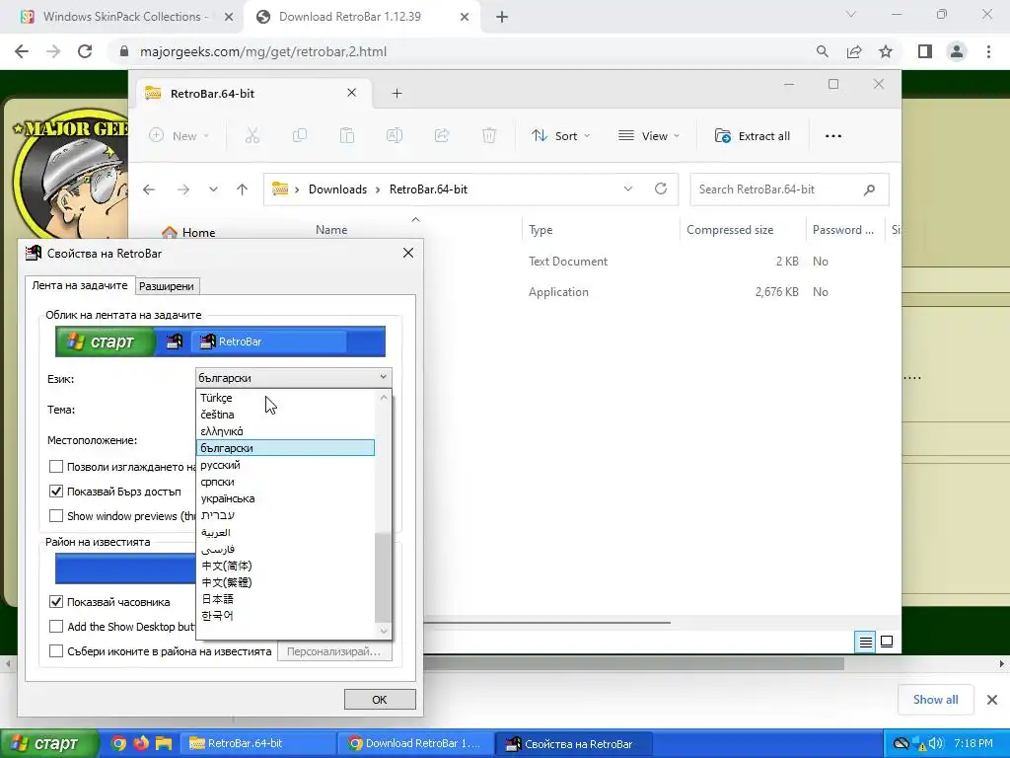Click the старт start button

click(x=48, y=744)
